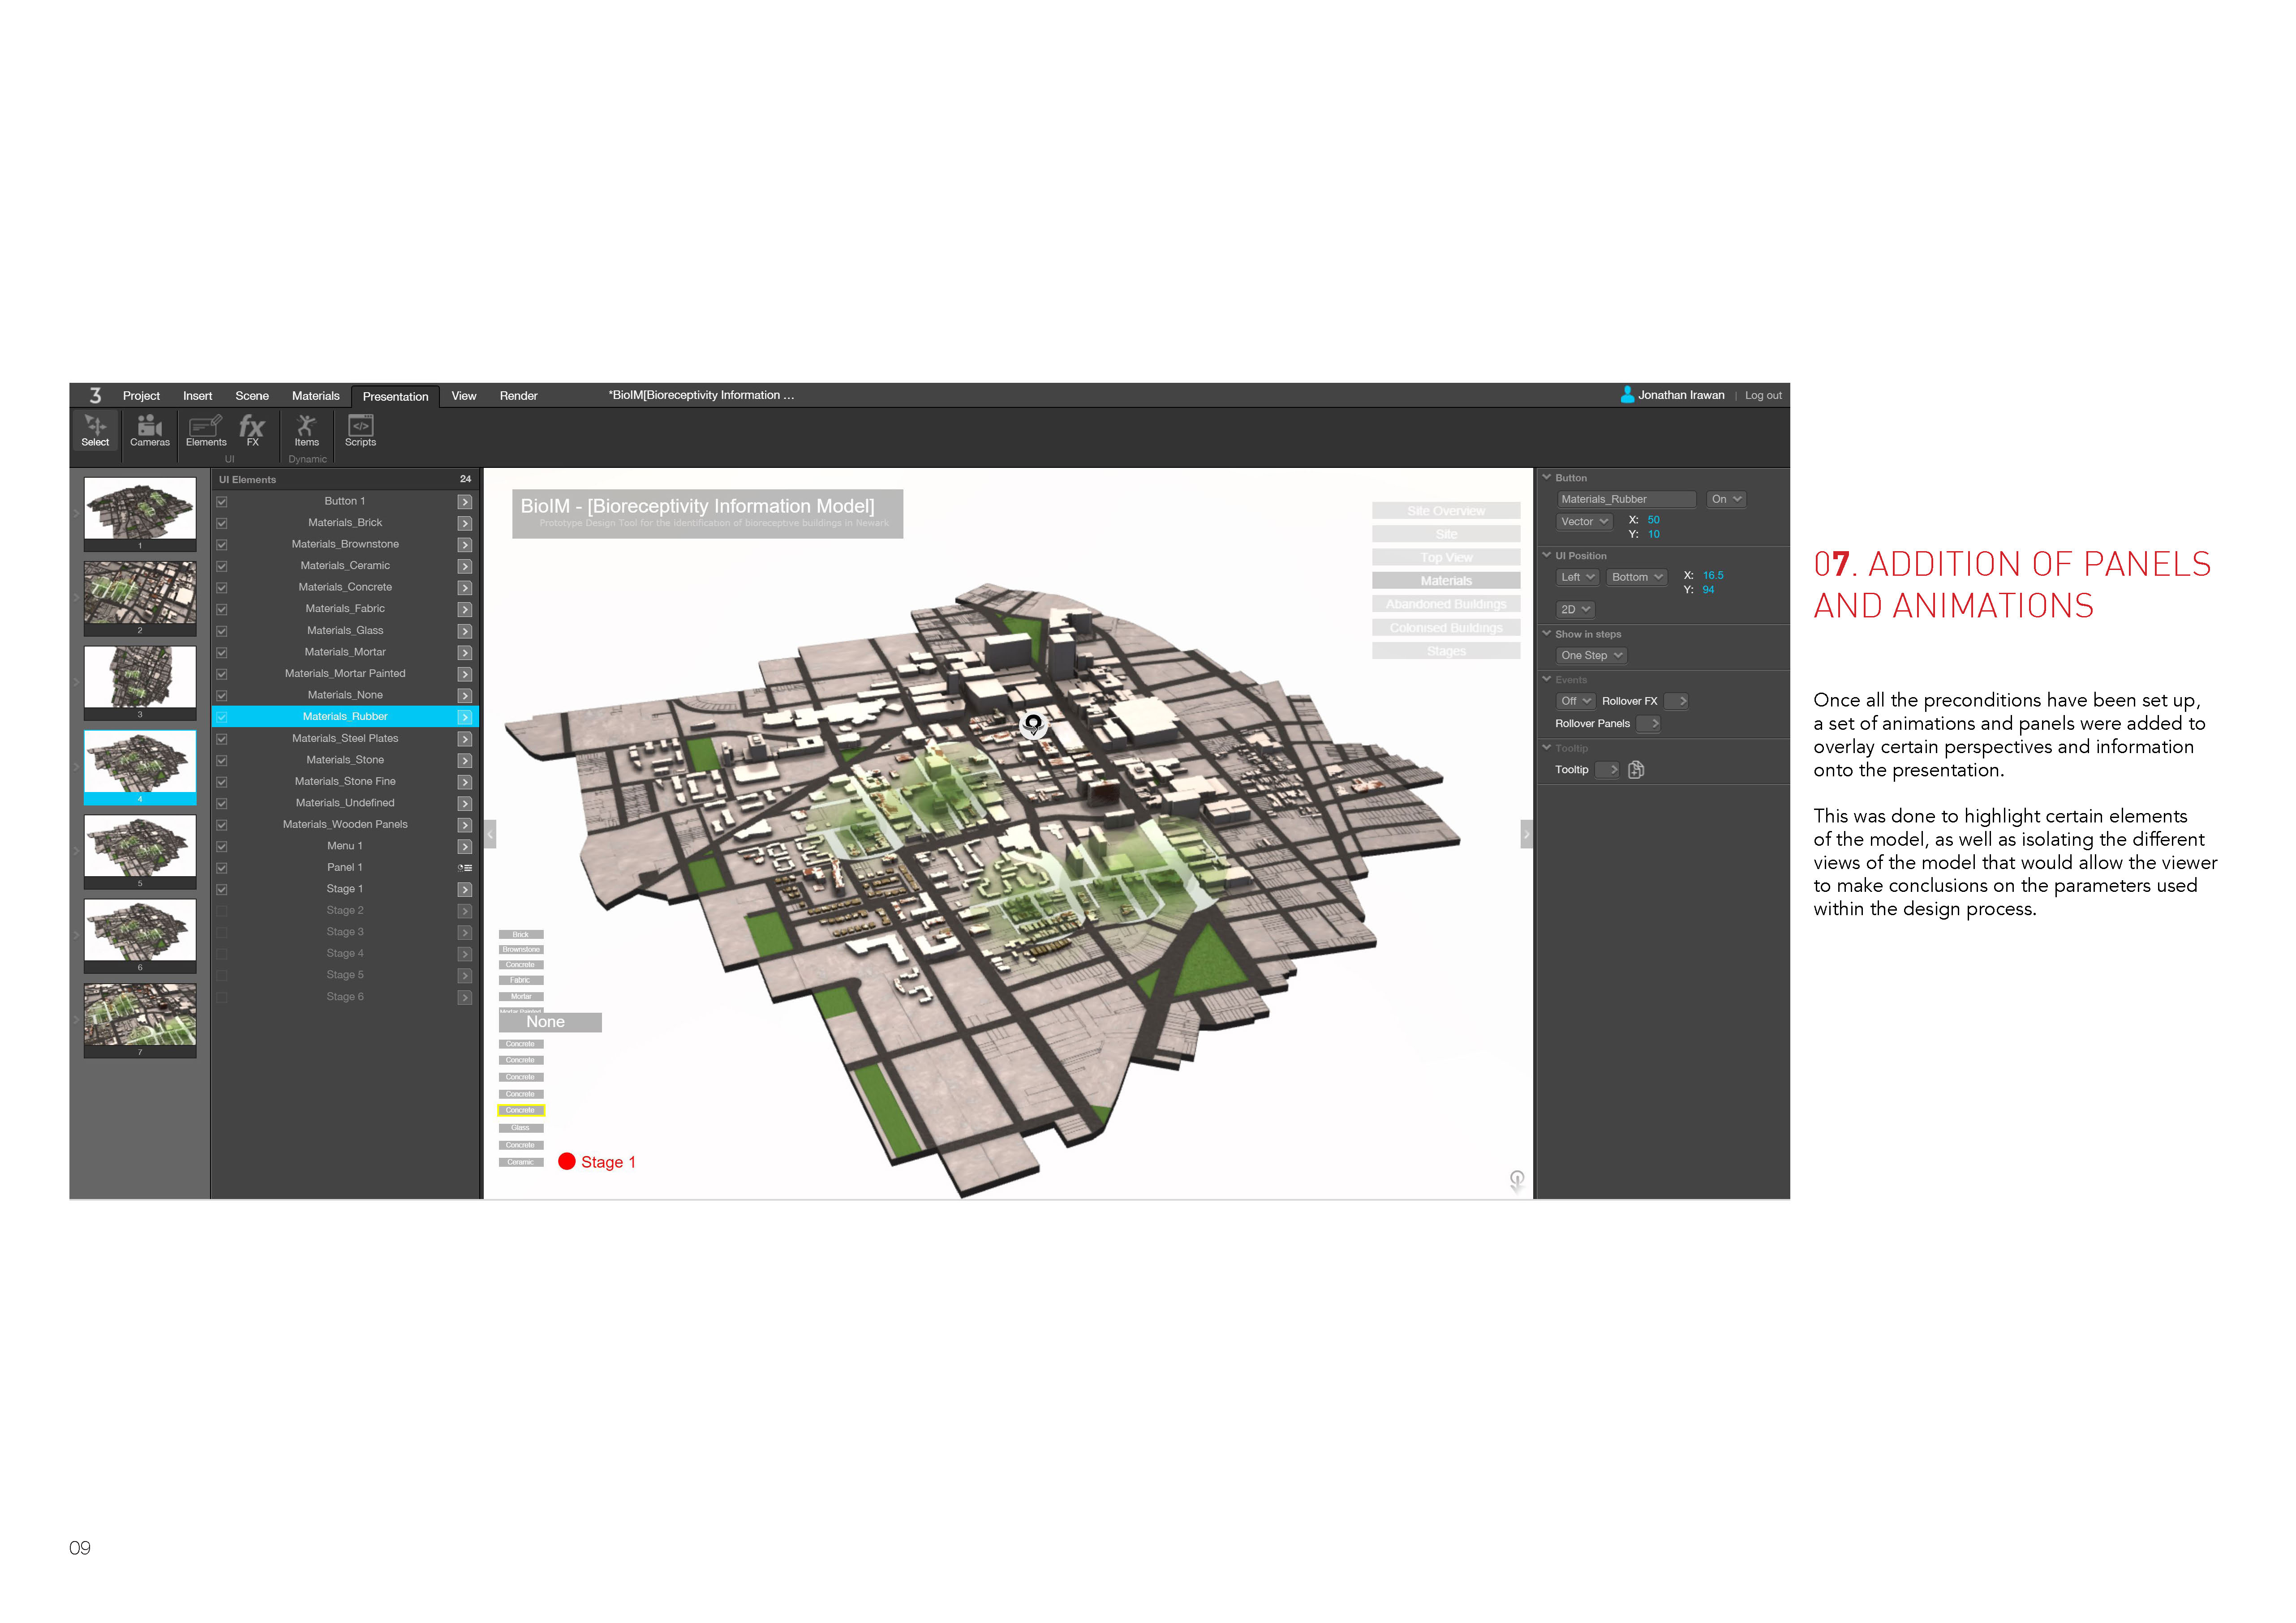
Task: Open the Render menu
Action: coord(518,396)
